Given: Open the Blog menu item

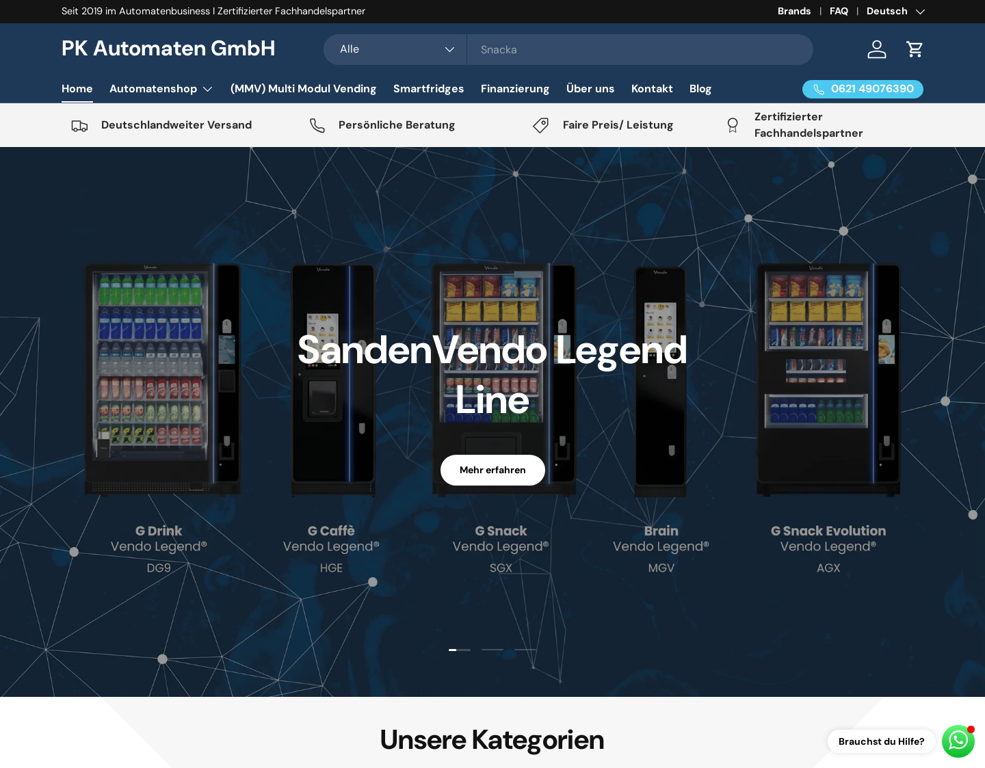Looking at the screenshot, I should click(x=700, y=89).
